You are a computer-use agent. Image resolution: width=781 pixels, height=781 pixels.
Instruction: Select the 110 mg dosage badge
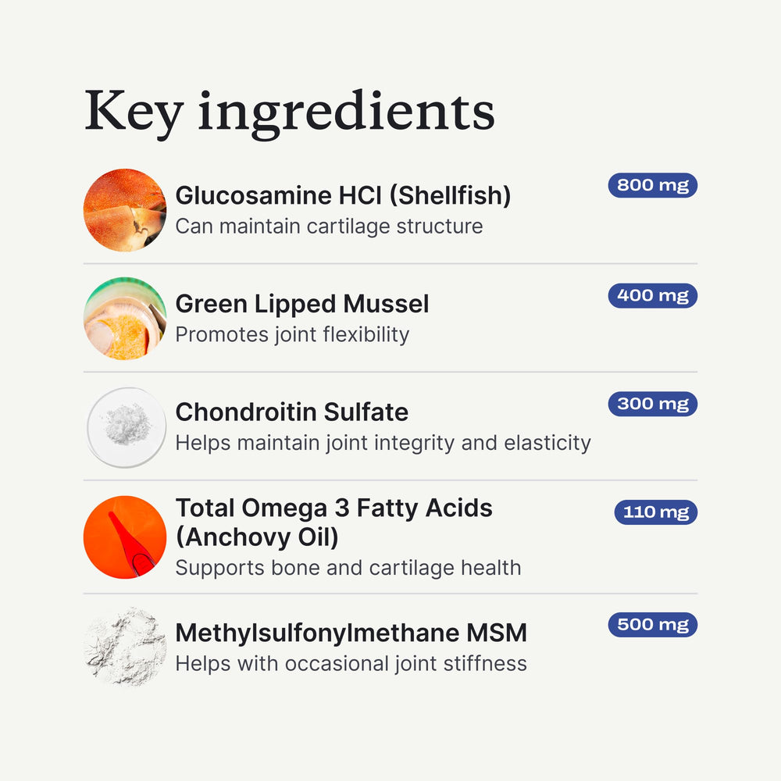tap(655, 512)
